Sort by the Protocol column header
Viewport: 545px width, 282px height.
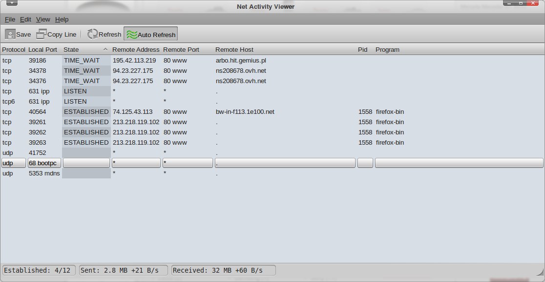click(x=14, y=49)
